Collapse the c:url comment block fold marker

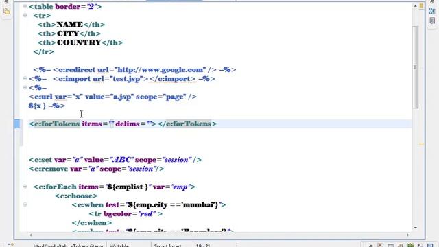25,87
